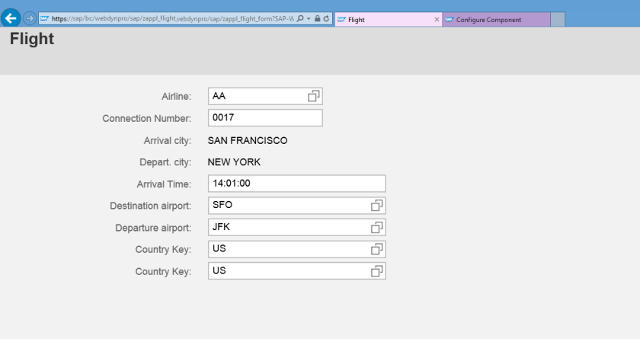The width and height of the screenshot is (640, 339).
Task: Open the address bar search magnifier
Action: [300, 19]
